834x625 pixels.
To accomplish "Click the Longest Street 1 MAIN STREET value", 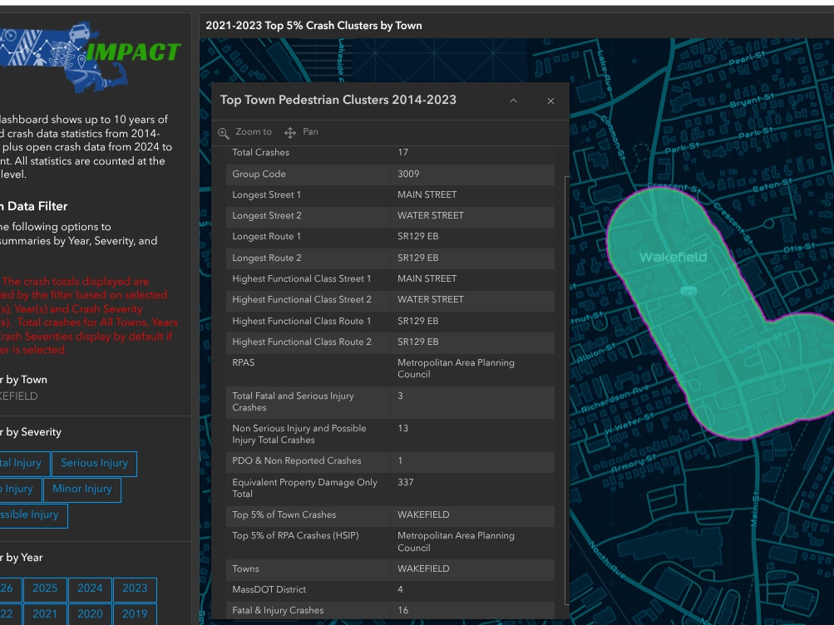I will click(427, 195).
